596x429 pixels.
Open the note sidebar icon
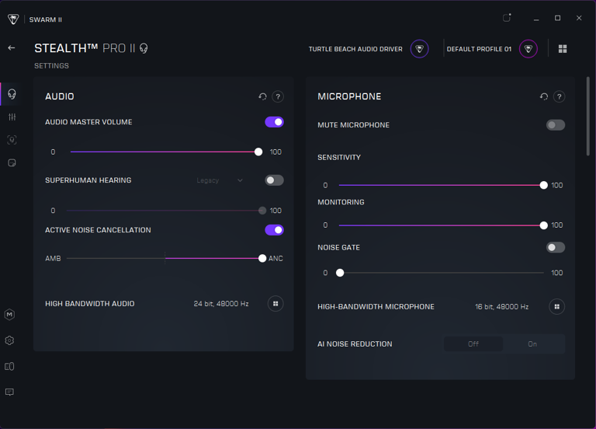(x=12, y=163)
